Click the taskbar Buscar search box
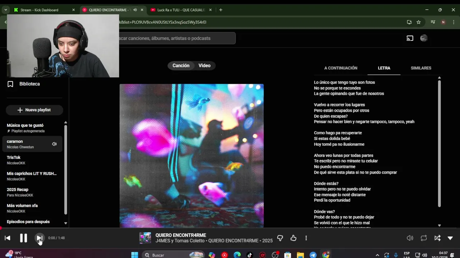 [174, 255]
